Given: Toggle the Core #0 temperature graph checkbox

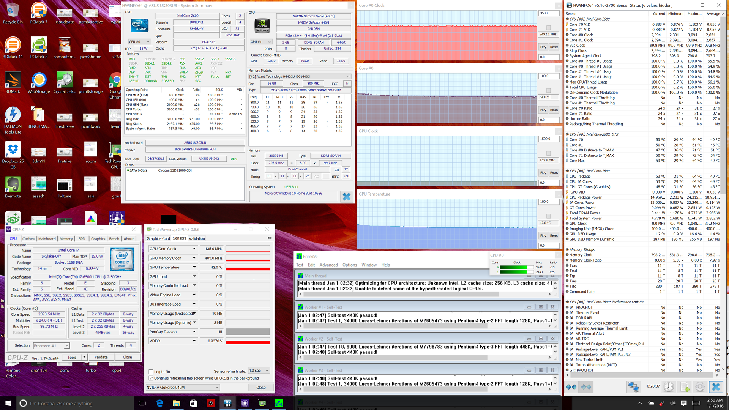Looking at the screenshot, I should coord(548,90).
